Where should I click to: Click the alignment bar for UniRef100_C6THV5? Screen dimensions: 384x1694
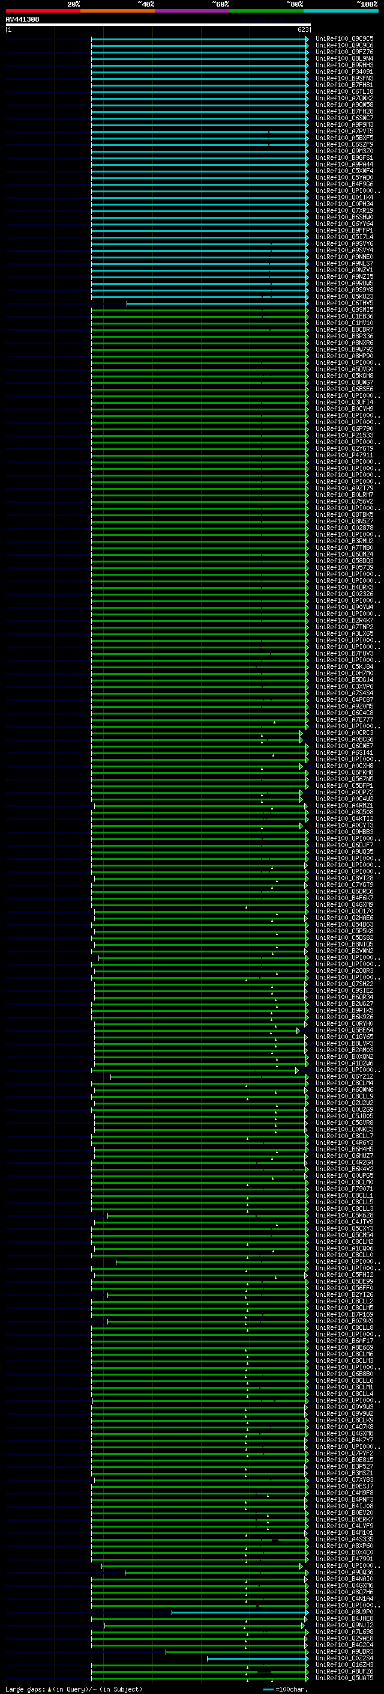(217, 303)
